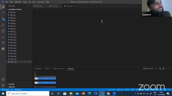Open the Run menu
Image resolution: width=172 pixels, height=96 pixels.
tap(34, 2)
